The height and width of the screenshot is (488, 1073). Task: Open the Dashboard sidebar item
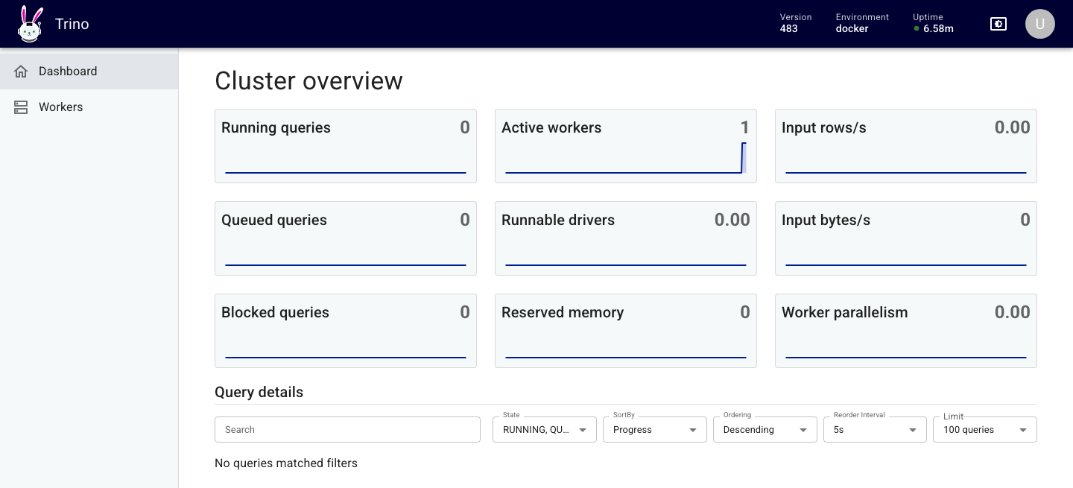click(89, 72)
